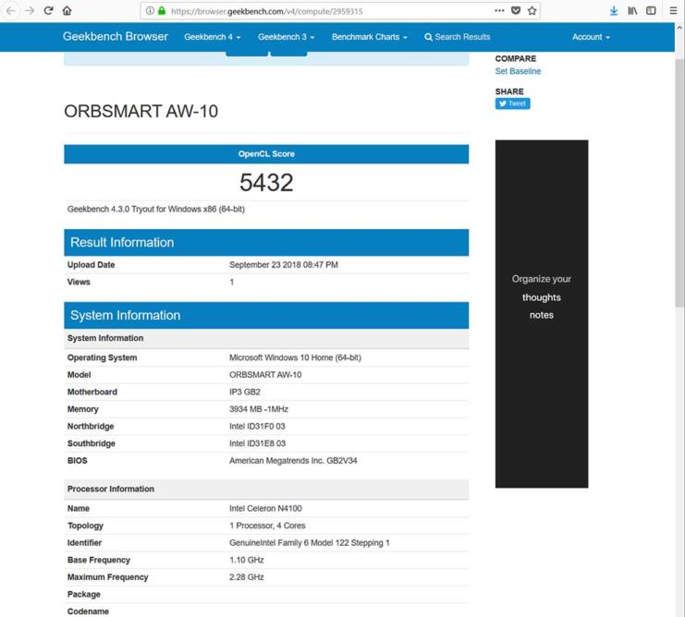The width and height of the screenshot is (685, 617).
Task: Click the Result Information section header
Action: [x=266, y=243]
